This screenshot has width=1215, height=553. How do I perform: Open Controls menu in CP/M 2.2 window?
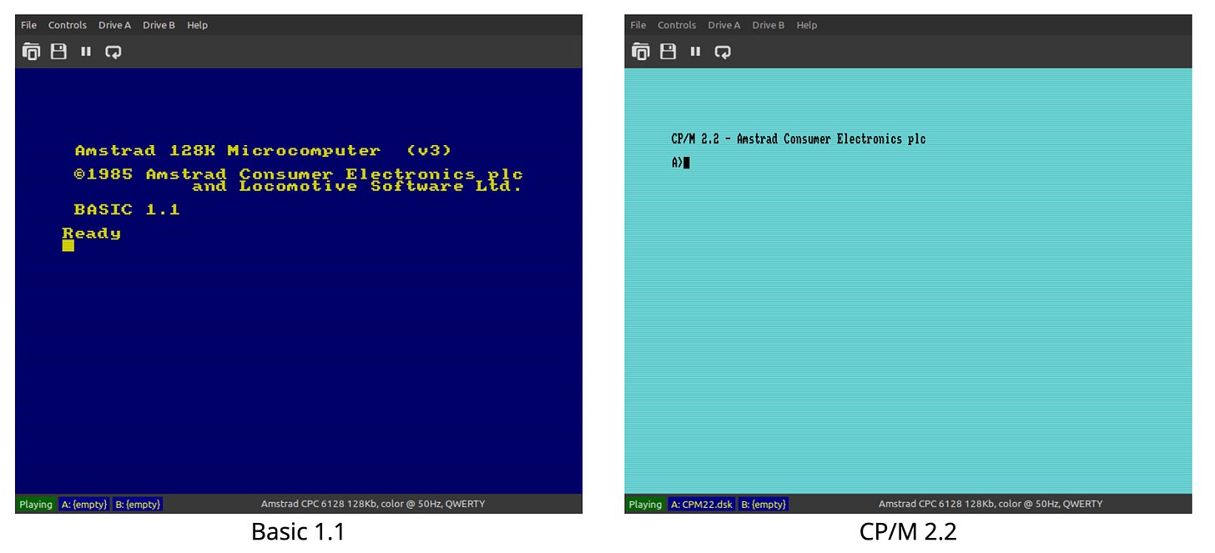click(x=677, y=25)
